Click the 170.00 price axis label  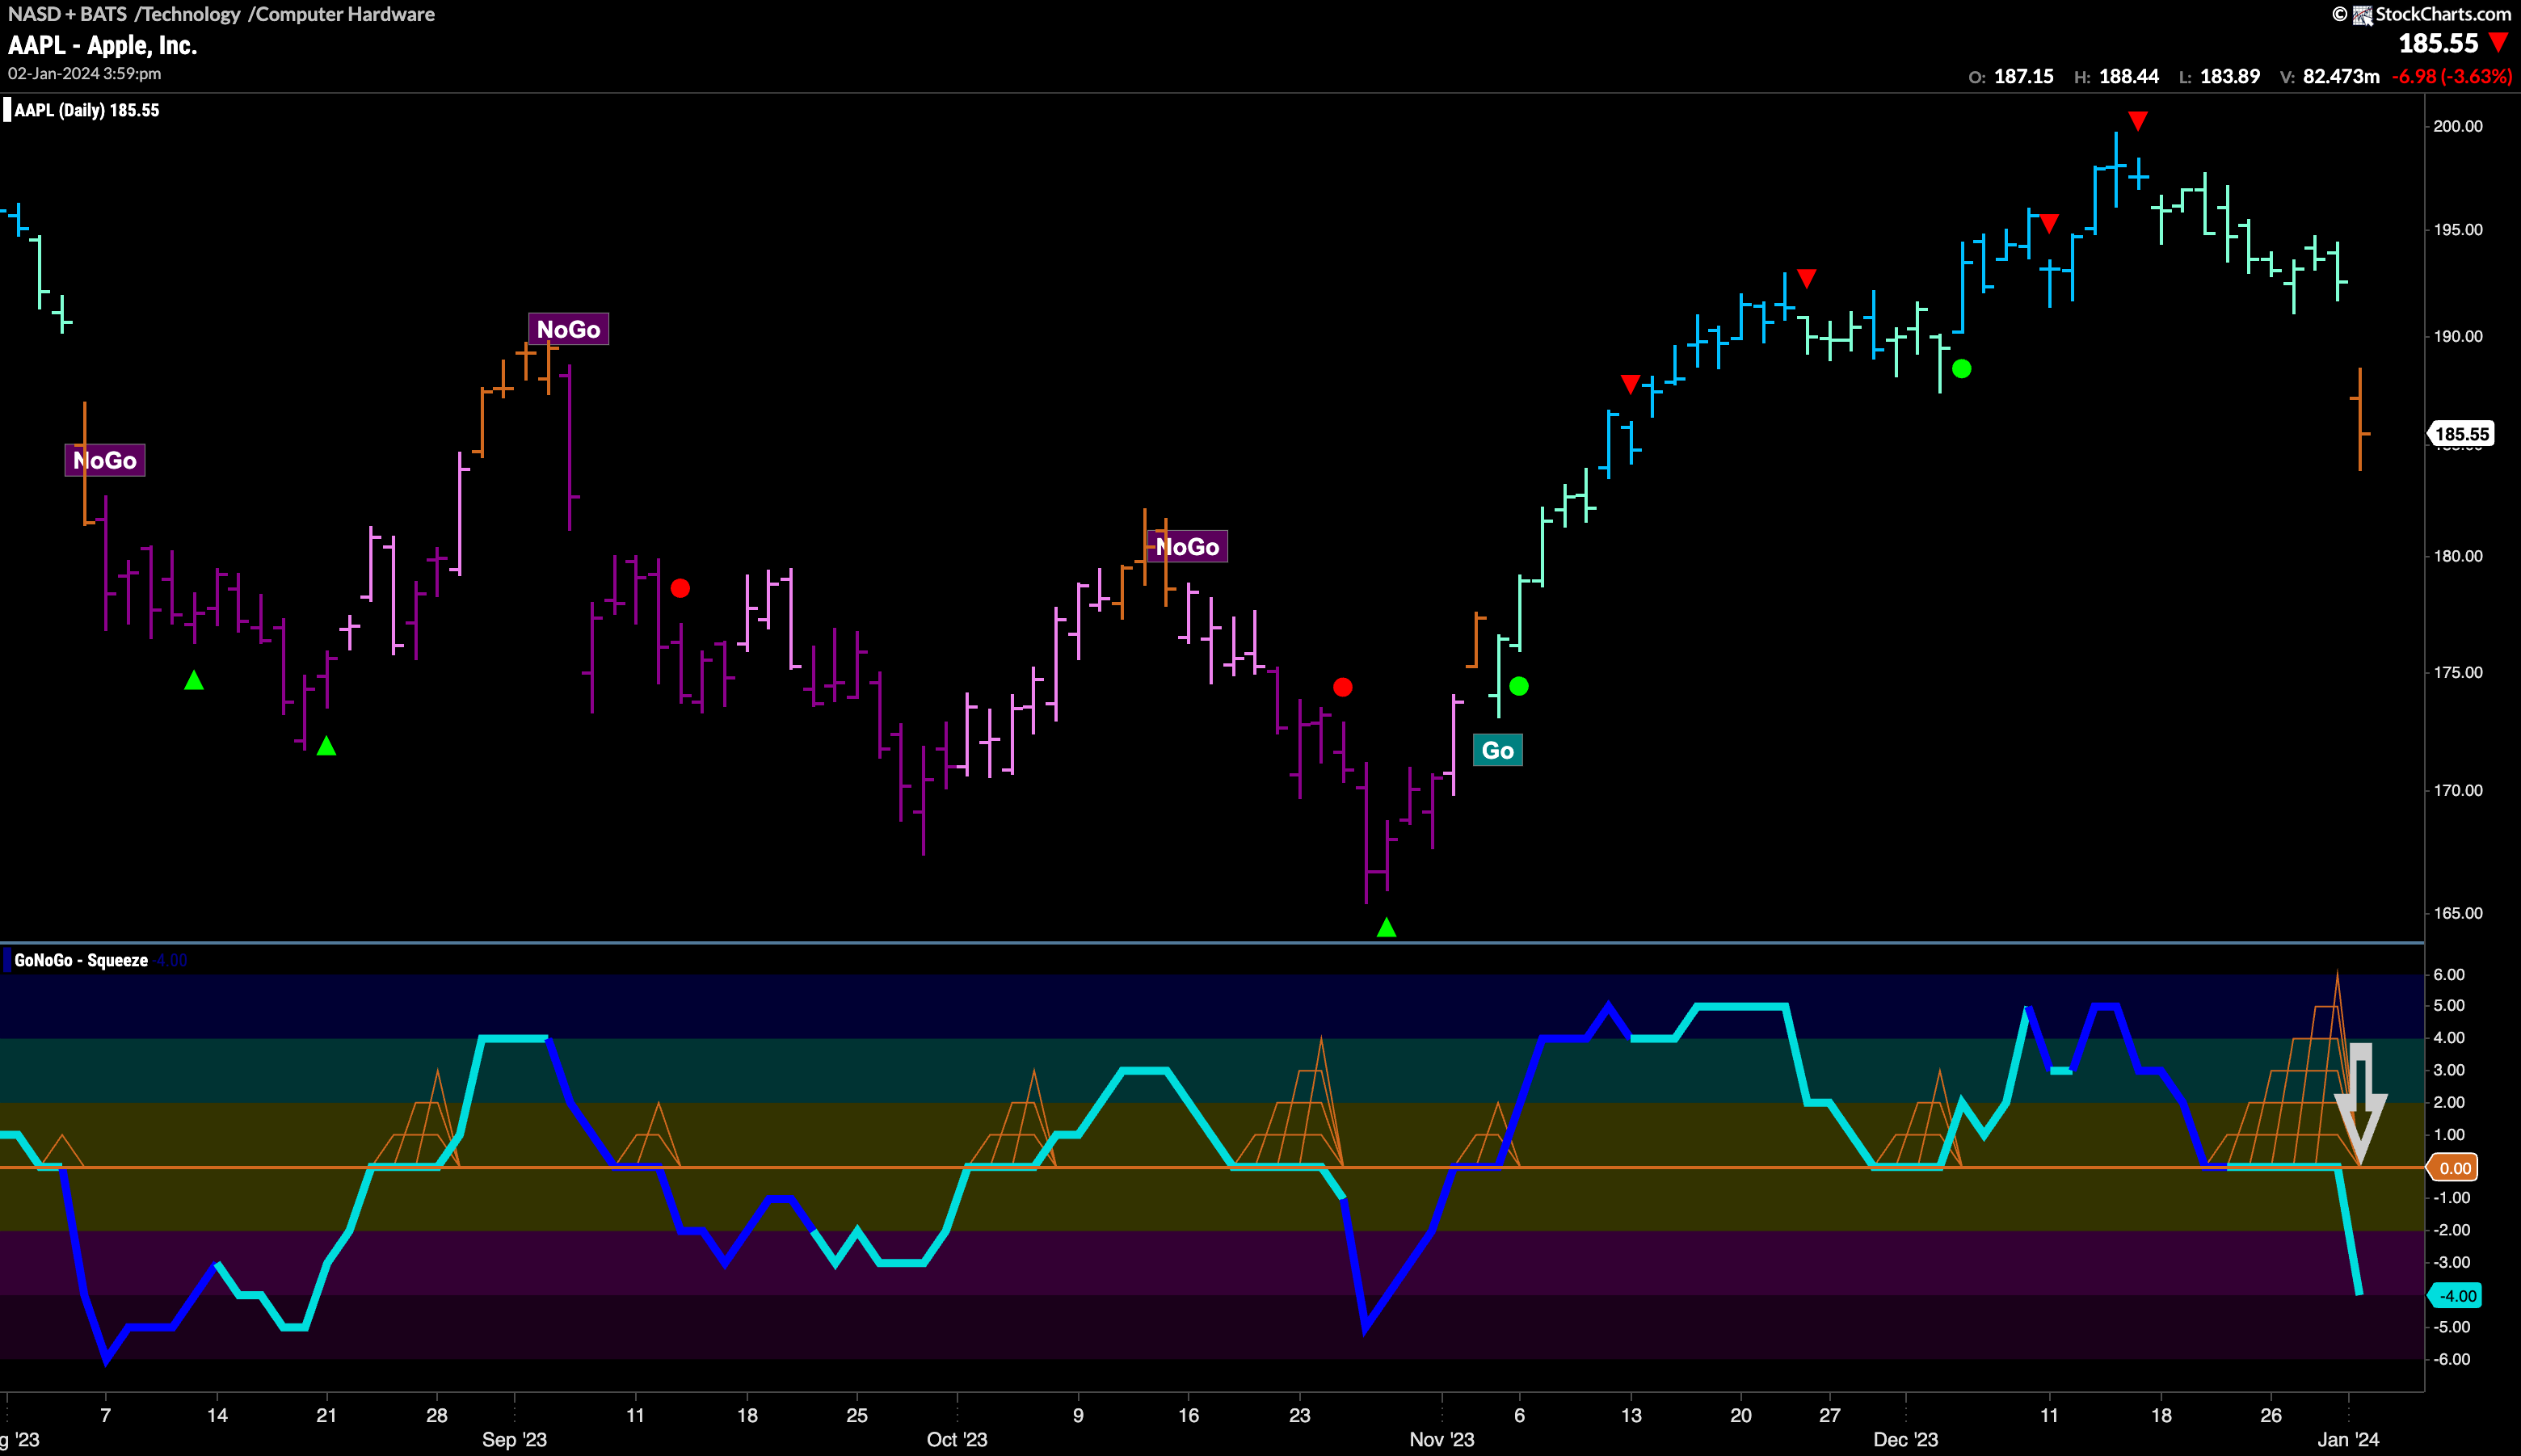point(2458,790)
